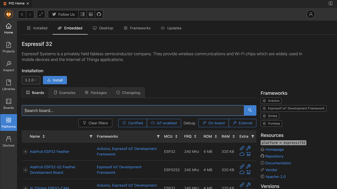Click the debug connector icon for Adafruit ESP32 Feather
The width and height of the screenshot is (337, 189).
[242, 148]
